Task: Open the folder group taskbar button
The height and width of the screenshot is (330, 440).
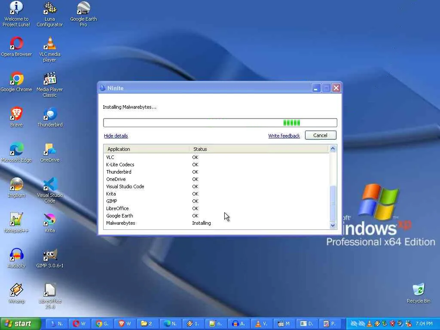Action: coord(148,324)
